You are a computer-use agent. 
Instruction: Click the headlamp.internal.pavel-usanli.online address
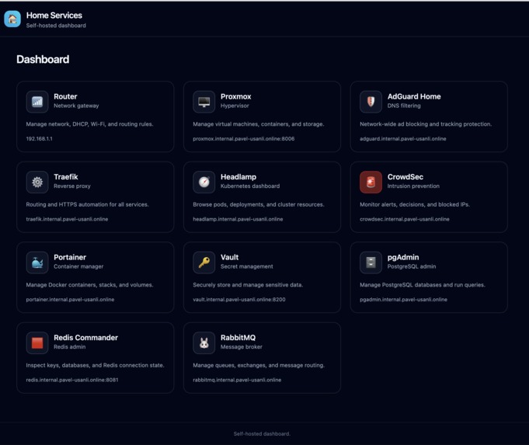pyautogui.click(x=238, y=219)
